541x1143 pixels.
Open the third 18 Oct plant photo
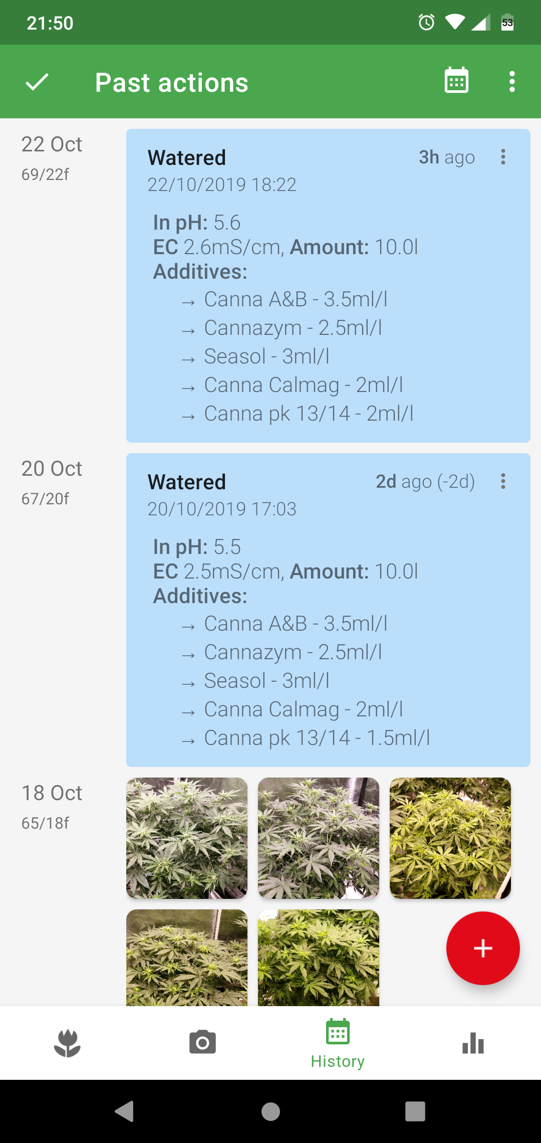(450, 838)
